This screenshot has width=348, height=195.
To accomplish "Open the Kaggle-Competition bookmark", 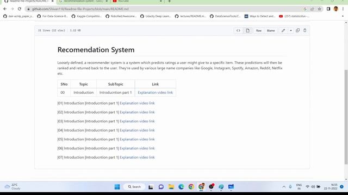I will [x=87, y=16].
